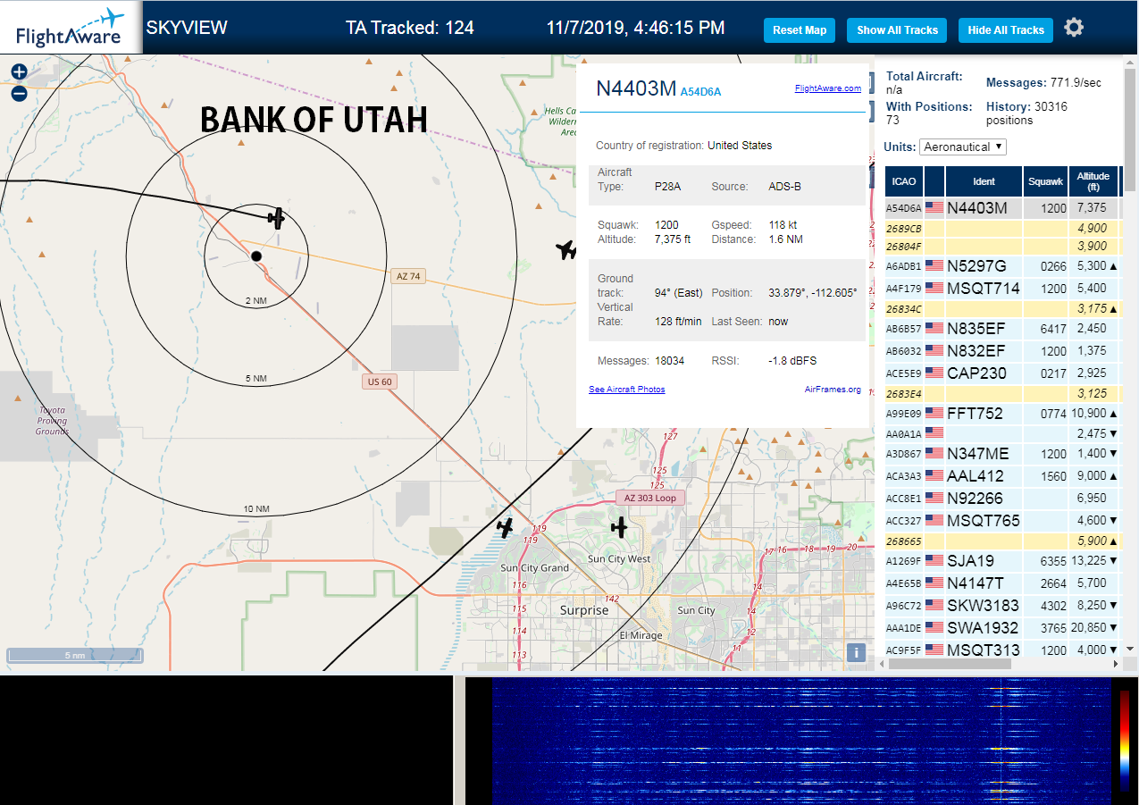Sort table by Altitude (ft) column header
The height and width of the screenshot is (805, 1139).
click(1093, 181)
